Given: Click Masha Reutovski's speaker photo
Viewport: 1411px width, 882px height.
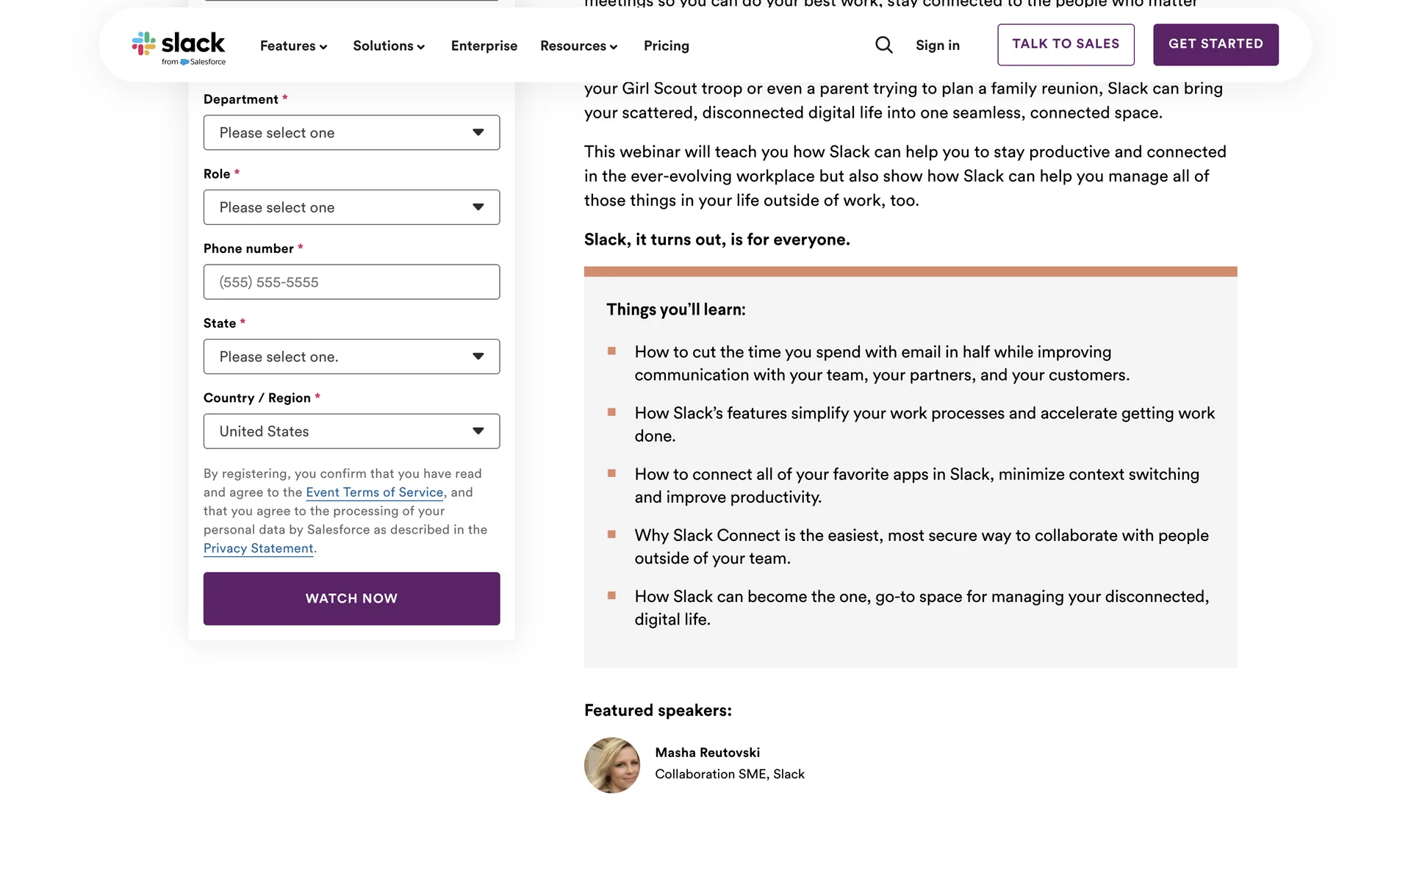Looking at the screenshot, I should pos(612,765).
